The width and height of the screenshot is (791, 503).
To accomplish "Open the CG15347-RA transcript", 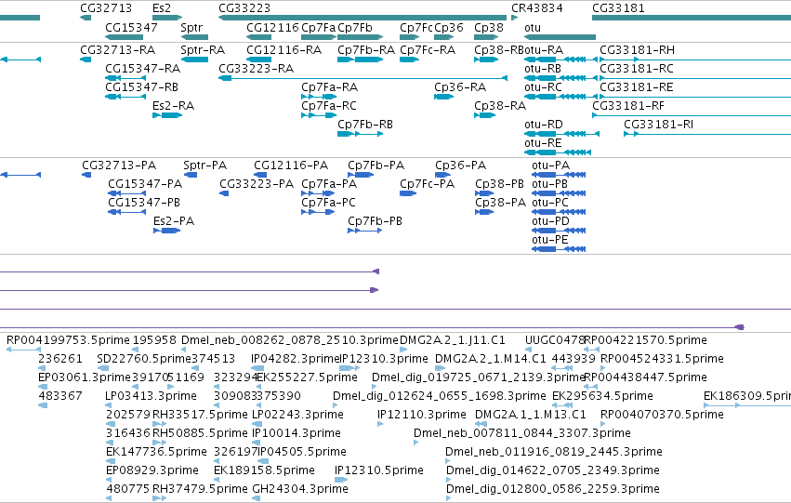I will (143, 69).
